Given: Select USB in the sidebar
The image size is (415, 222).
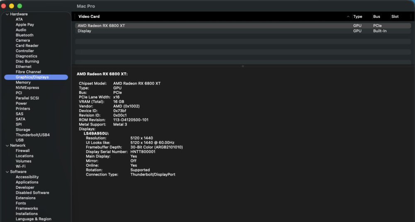Looking at the screenshot, I should click(x=20, y=140).
